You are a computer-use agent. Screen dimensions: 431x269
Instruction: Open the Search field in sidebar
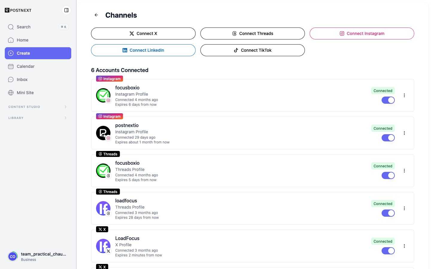tap(38, 27)
